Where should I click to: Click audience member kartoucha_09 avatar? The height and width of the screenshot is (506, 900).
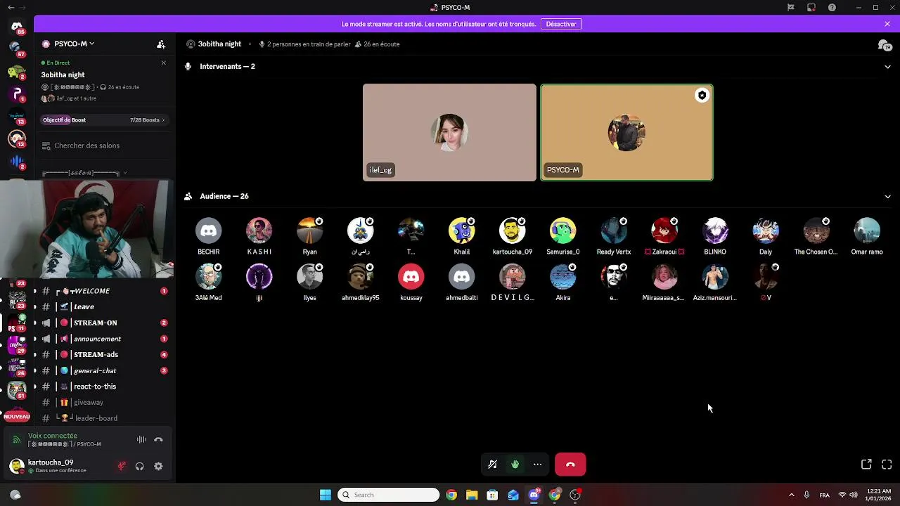click(513, 231)
